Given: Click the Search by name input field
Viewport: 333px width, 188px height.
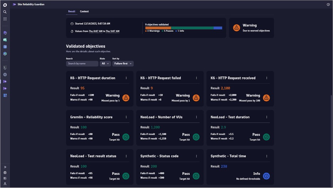Looking at the screenshot, I should pos(82,64).
